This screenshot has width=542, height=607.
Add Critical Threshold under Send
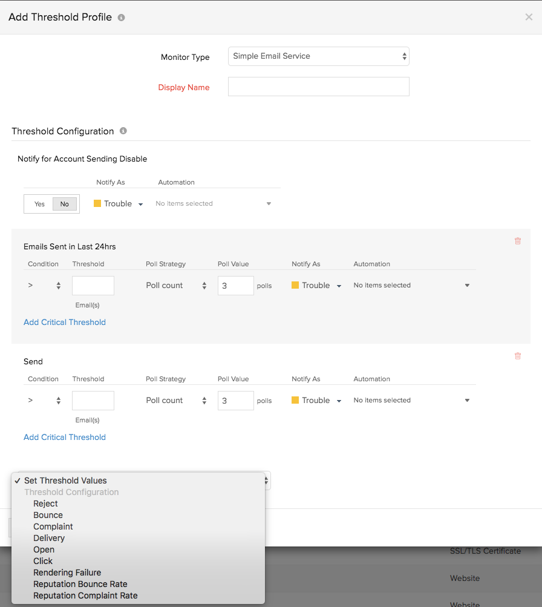65,437
